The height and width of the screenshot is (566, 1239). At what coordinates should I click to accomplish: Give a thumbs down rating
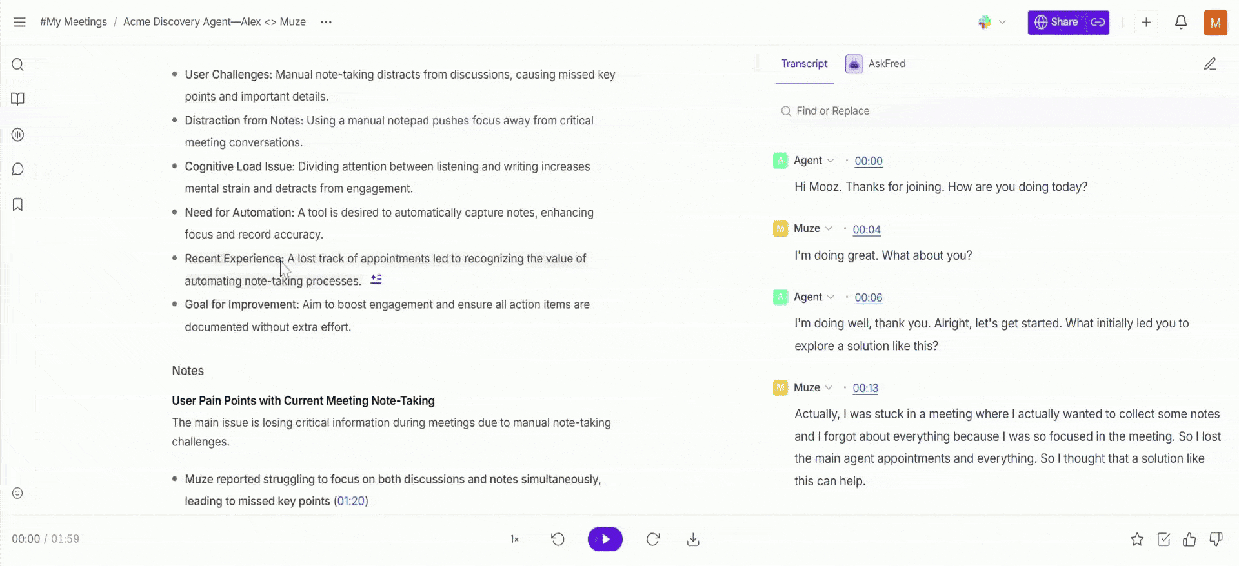(x=1216, y=540)
